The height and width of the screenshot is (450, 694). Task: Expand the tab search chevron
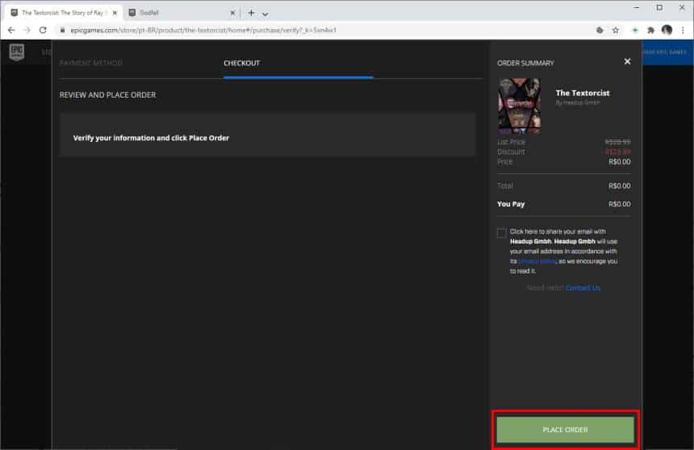tap(265, 14)
